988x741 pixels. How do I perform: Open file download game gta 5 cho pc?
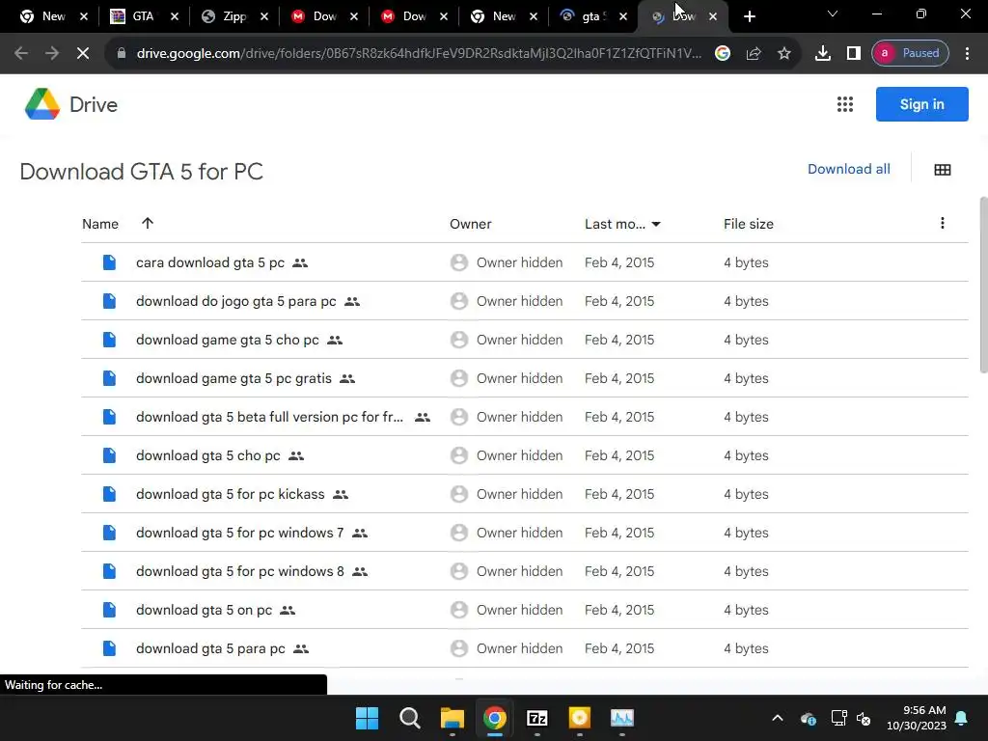[x=228, y=340]
